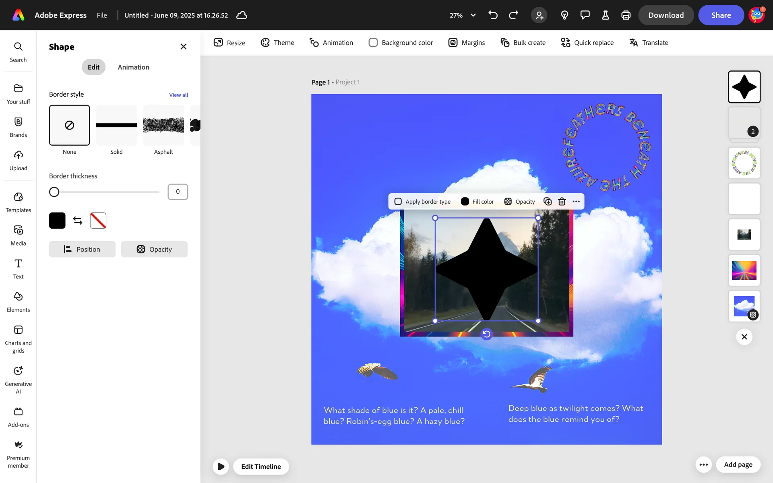Image resolution: width=773 pixels, height=483 pixels.
Task: Open the Elements panel in sidebar
Action: (18, 302)
